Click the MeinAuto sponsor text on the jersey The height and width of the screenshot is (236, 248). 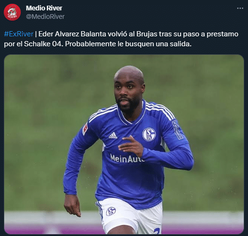[x=127, y=159]
